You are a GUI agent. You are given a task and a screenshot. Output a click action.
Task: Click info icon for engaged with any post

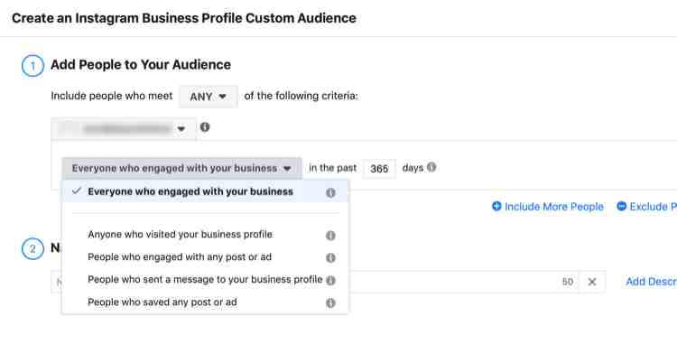[x=330, y=257]
